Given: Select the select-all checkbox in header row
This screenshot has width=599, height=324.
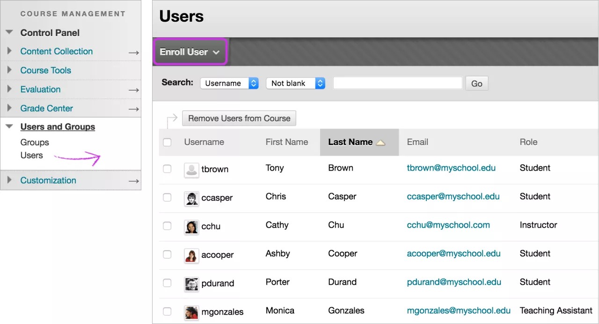Looking at the screenshot, I should pos(167,142).
